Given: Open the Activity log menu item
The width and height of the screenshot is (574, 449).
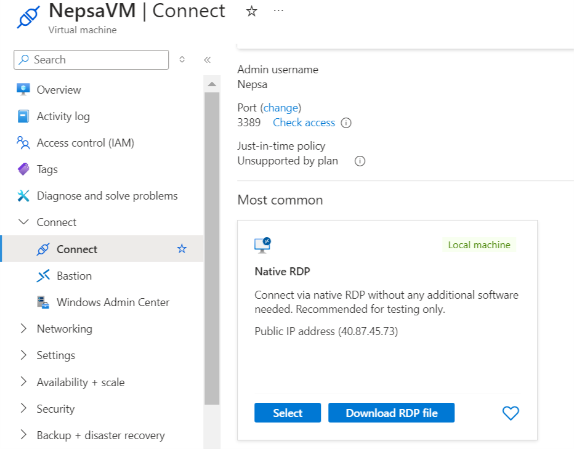Looking at the screenshot, I should [63, 116].
